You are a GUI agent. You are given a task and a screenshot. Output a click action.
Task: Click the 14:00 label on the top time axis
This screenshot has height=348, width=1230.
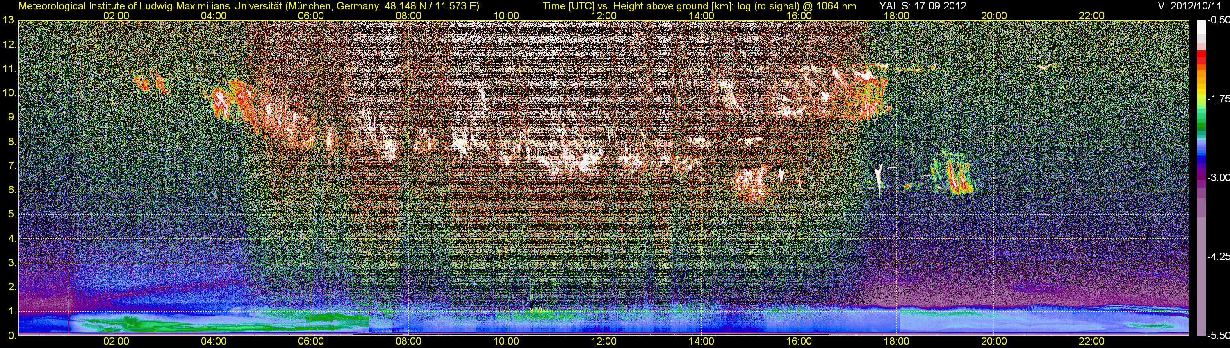click(x=702, y=16)
